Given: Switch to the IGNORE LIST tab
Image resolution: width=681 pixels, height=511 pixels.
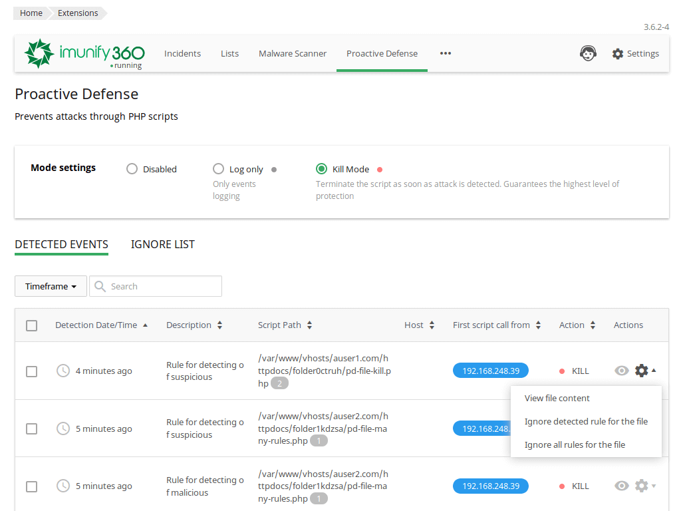Looking at the screenshot, I should 163,244.
